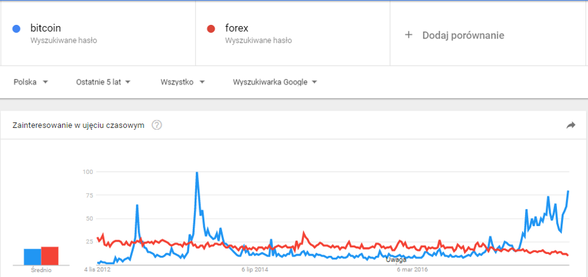The width and height of the screenshot is (588, 277).
Task: Click the red forex color dot
Action: (x=211, y=29)
